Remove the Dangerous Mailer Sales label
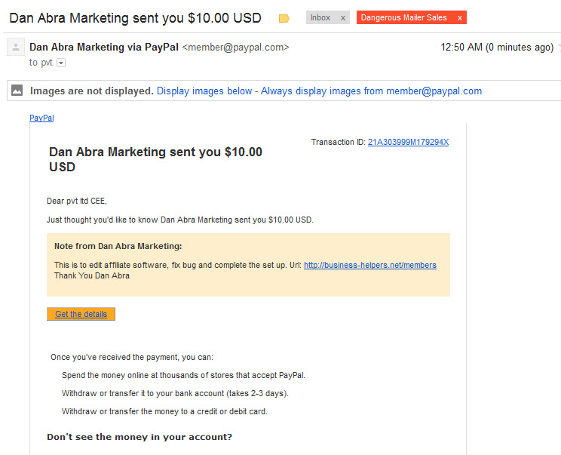 460,18
